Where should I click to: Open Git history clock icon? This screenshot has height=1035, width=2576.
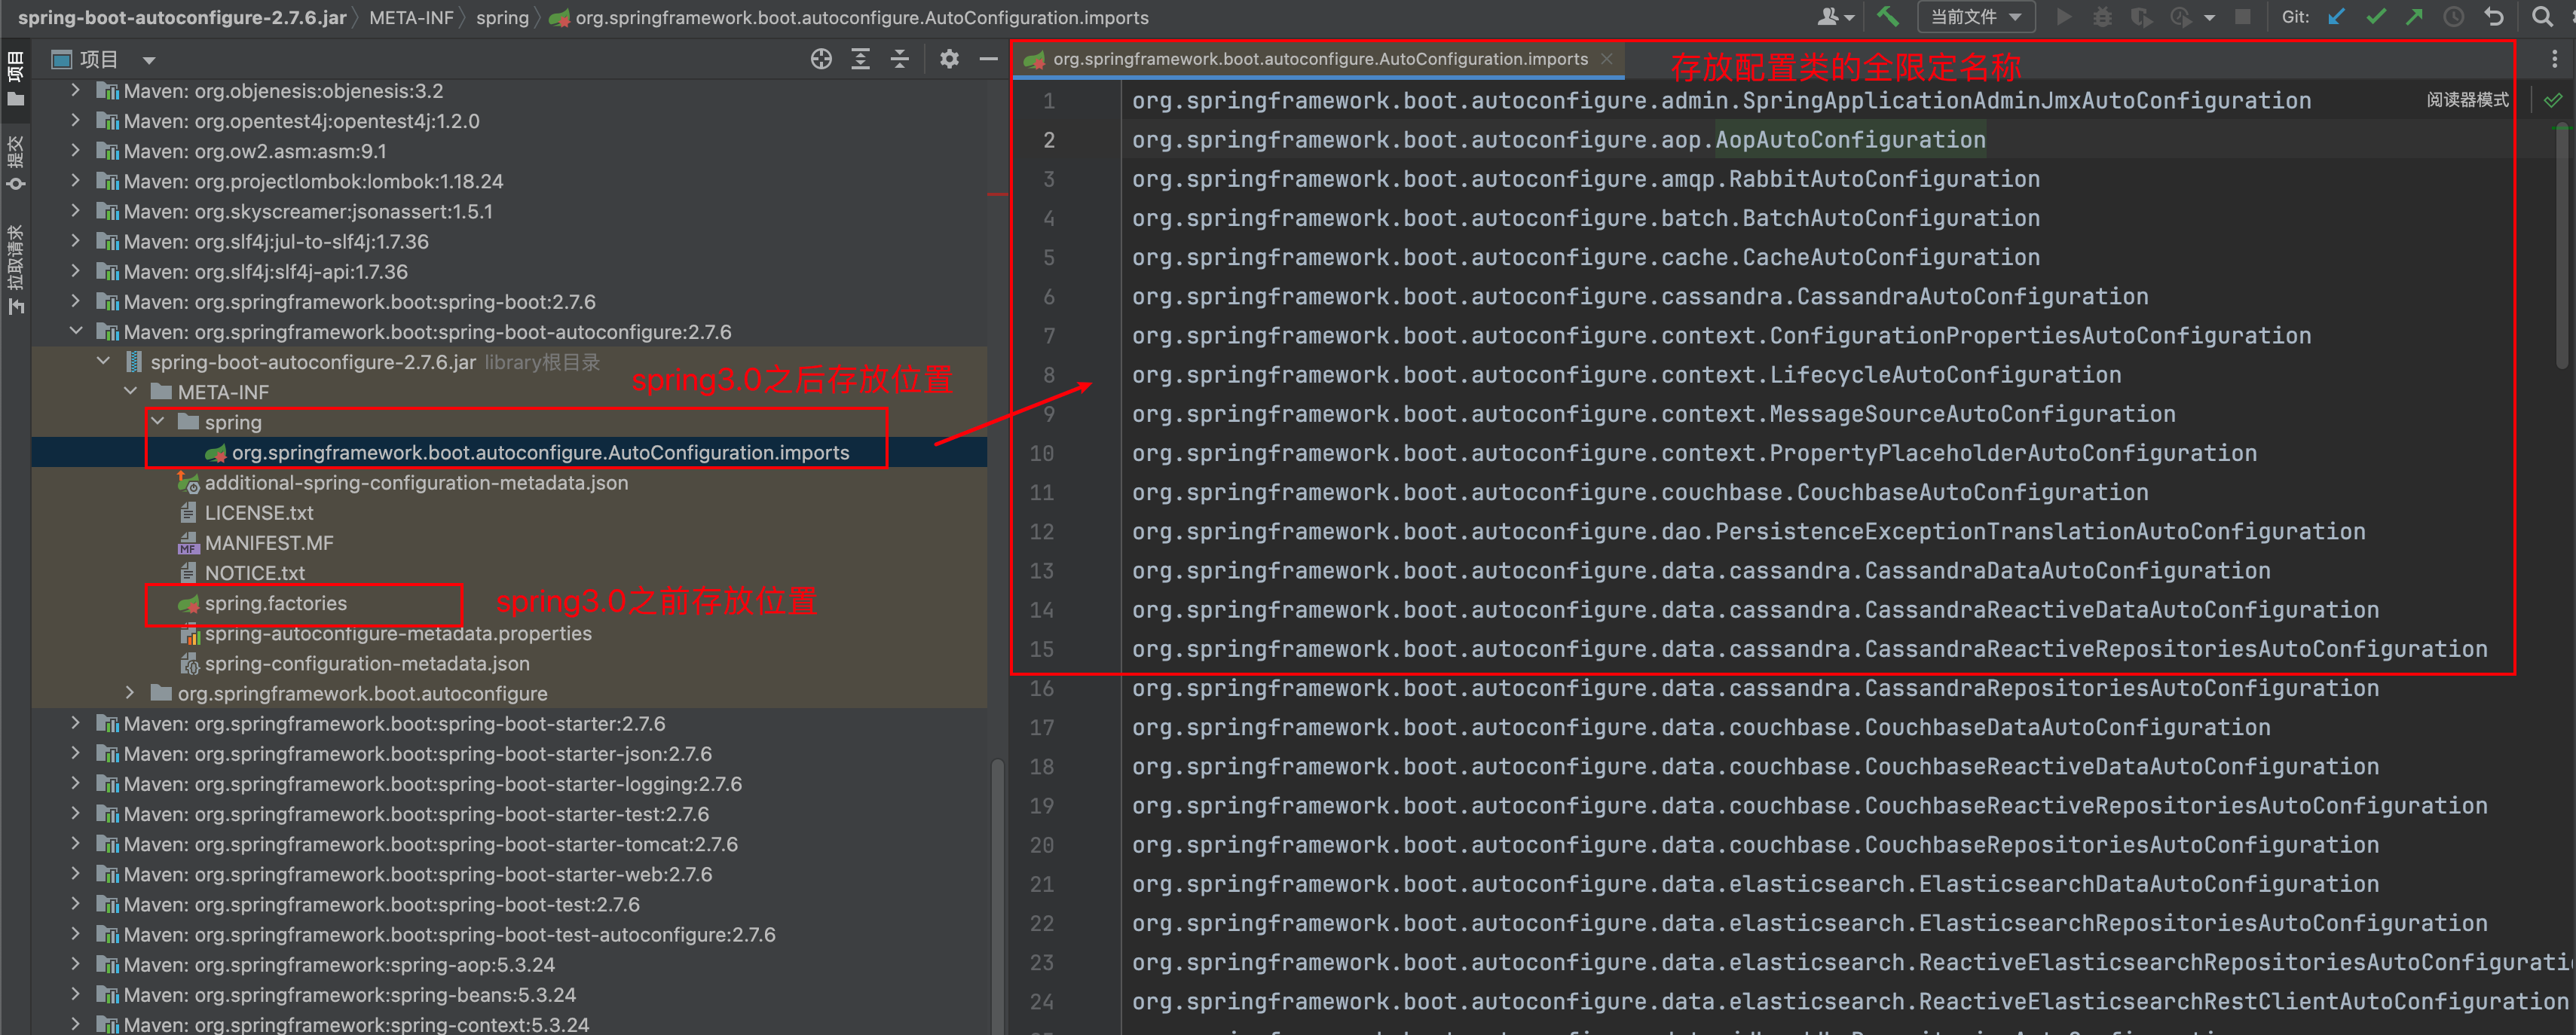(2453, 17)
